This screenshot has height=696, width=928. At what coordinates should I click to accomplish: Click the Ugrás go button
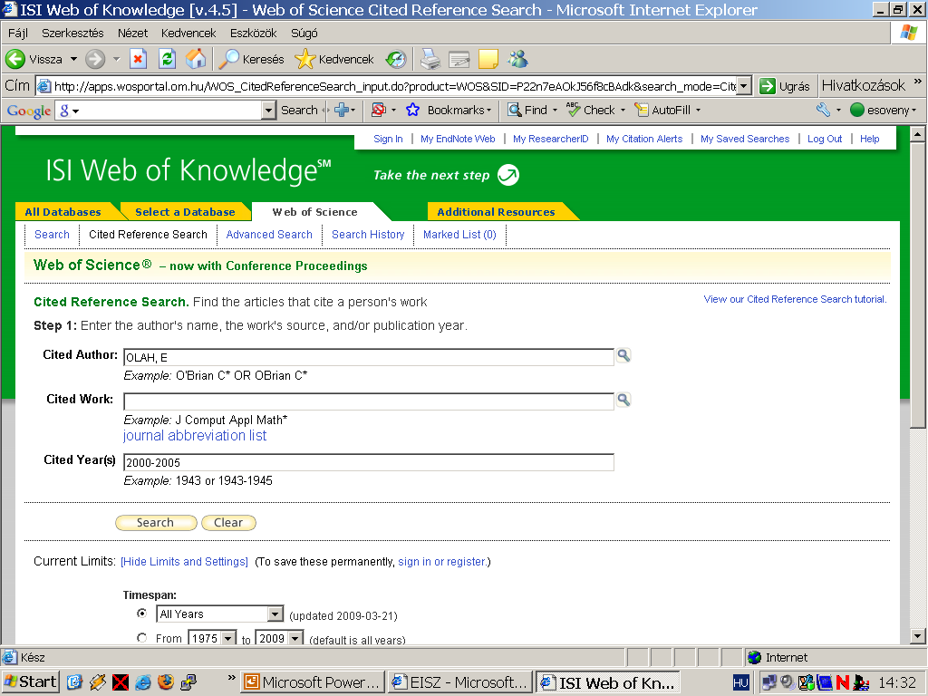785,86
